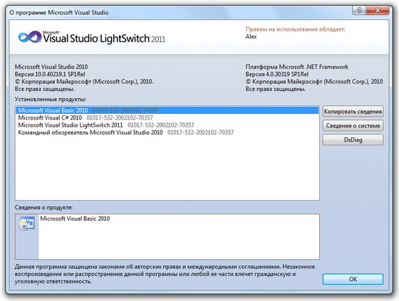Click the Установленные продукты label

[x=51, y=100]
